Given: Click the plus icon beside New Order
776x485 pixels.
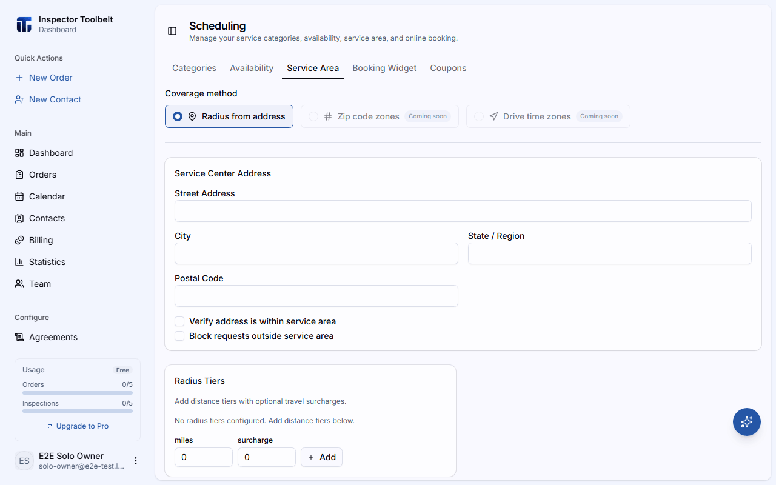Looking at the screenshot, I should click(x=19, y=78).
